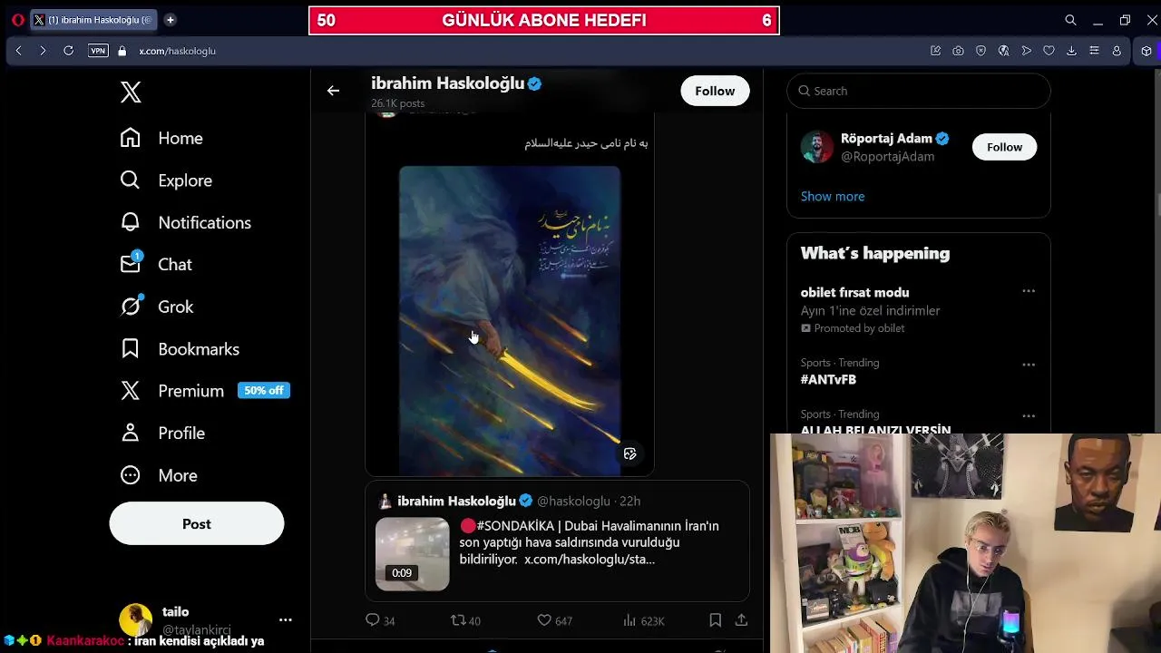Open @haskologlu handle in quoted post
Viewport: 1161px width, 653px height.
[x=573, y=501]
